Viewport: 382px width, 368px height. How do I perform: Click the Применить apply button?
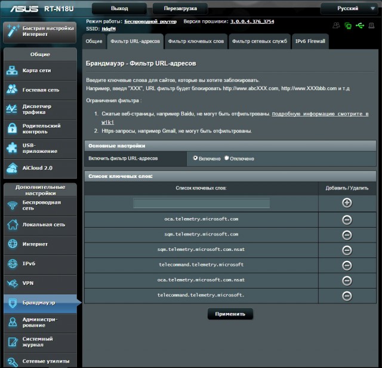pyautogui.click(x=230, y=314)
